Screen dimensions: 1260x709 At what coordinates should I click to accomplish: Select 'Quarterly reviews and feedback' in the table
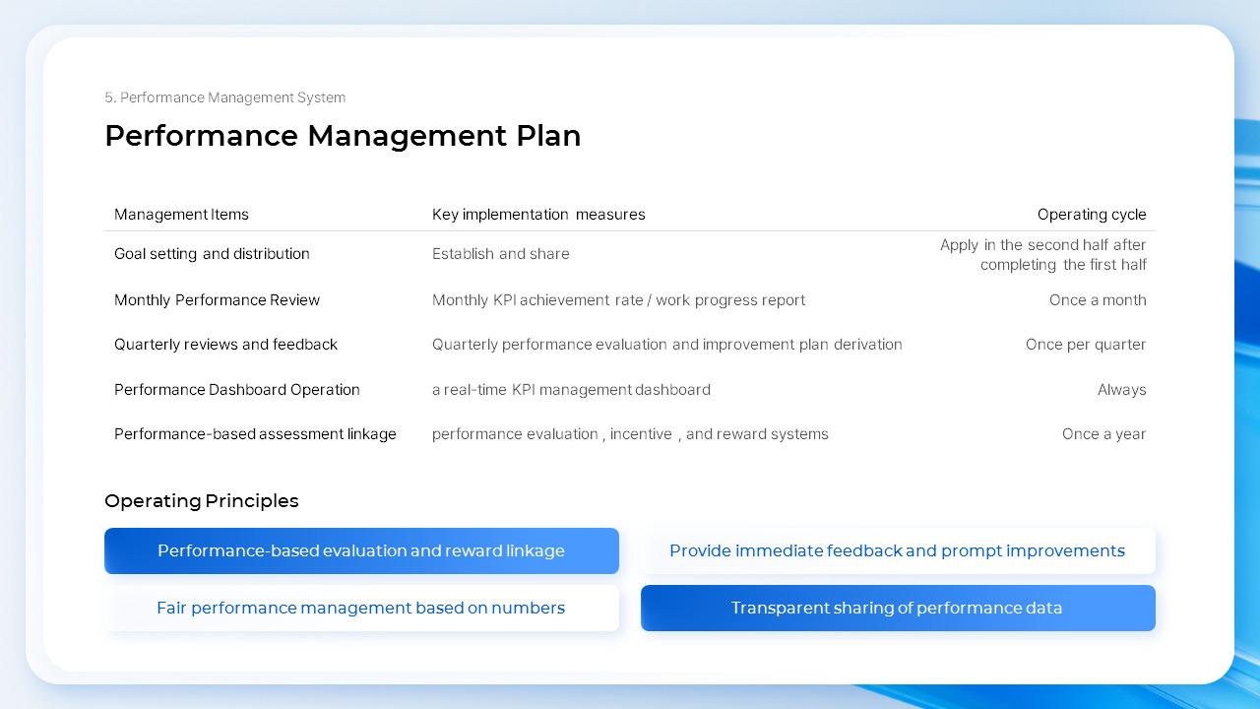(x=225, y=344)
